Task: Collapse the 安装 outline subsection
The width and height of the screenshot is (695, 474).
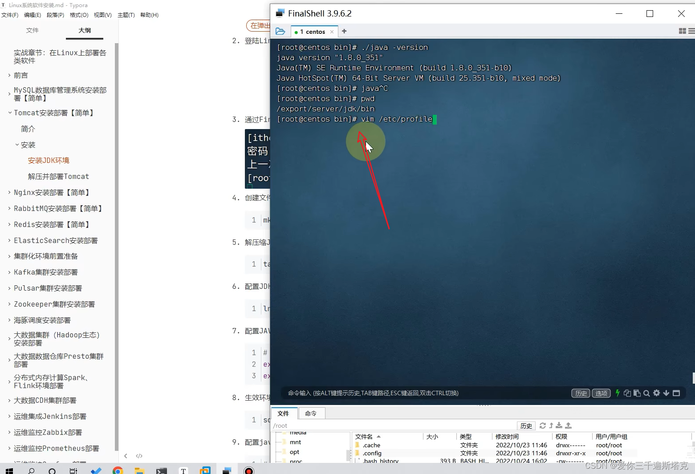Action: click(17, 145)
